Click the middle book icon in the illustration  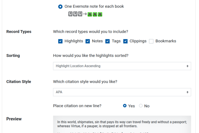click(x=75, y=14)
